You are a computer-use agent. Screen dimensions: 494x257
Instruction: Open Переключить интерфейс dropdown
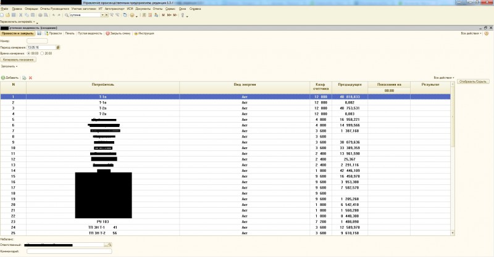18,22
